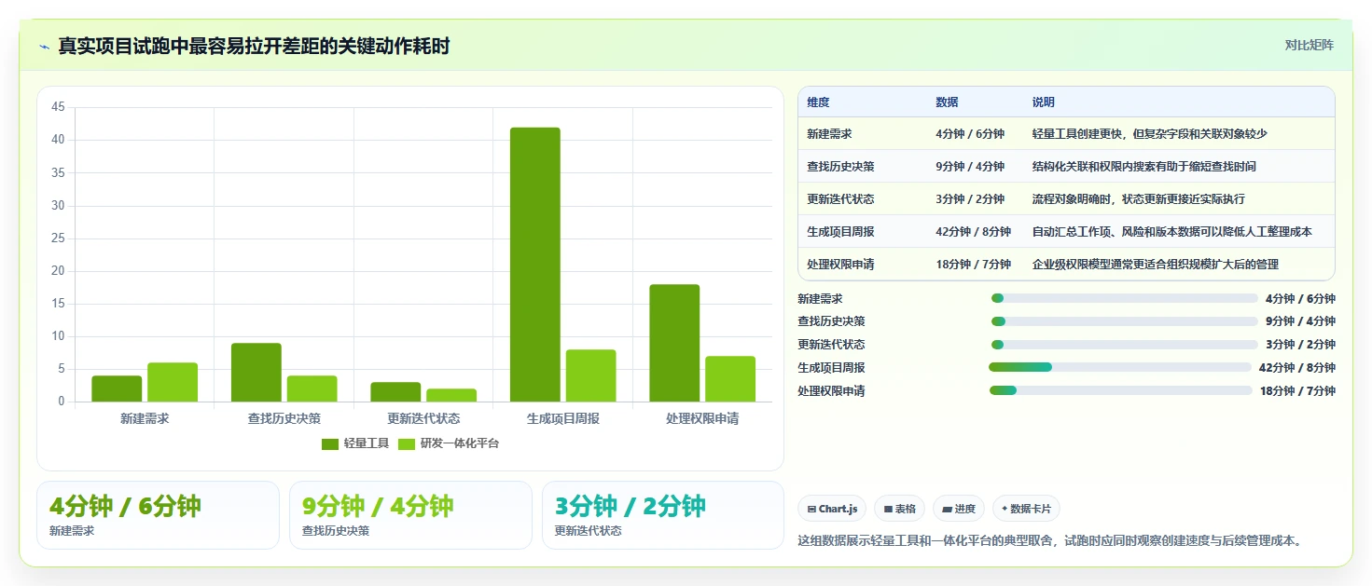
Task: Click the 进度 chip
Action: pos(959,509)
